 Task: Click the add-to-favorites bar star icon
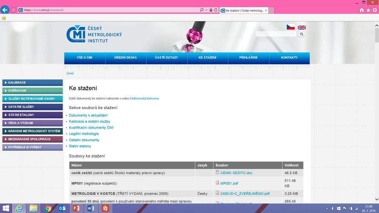tap(4, 18)
